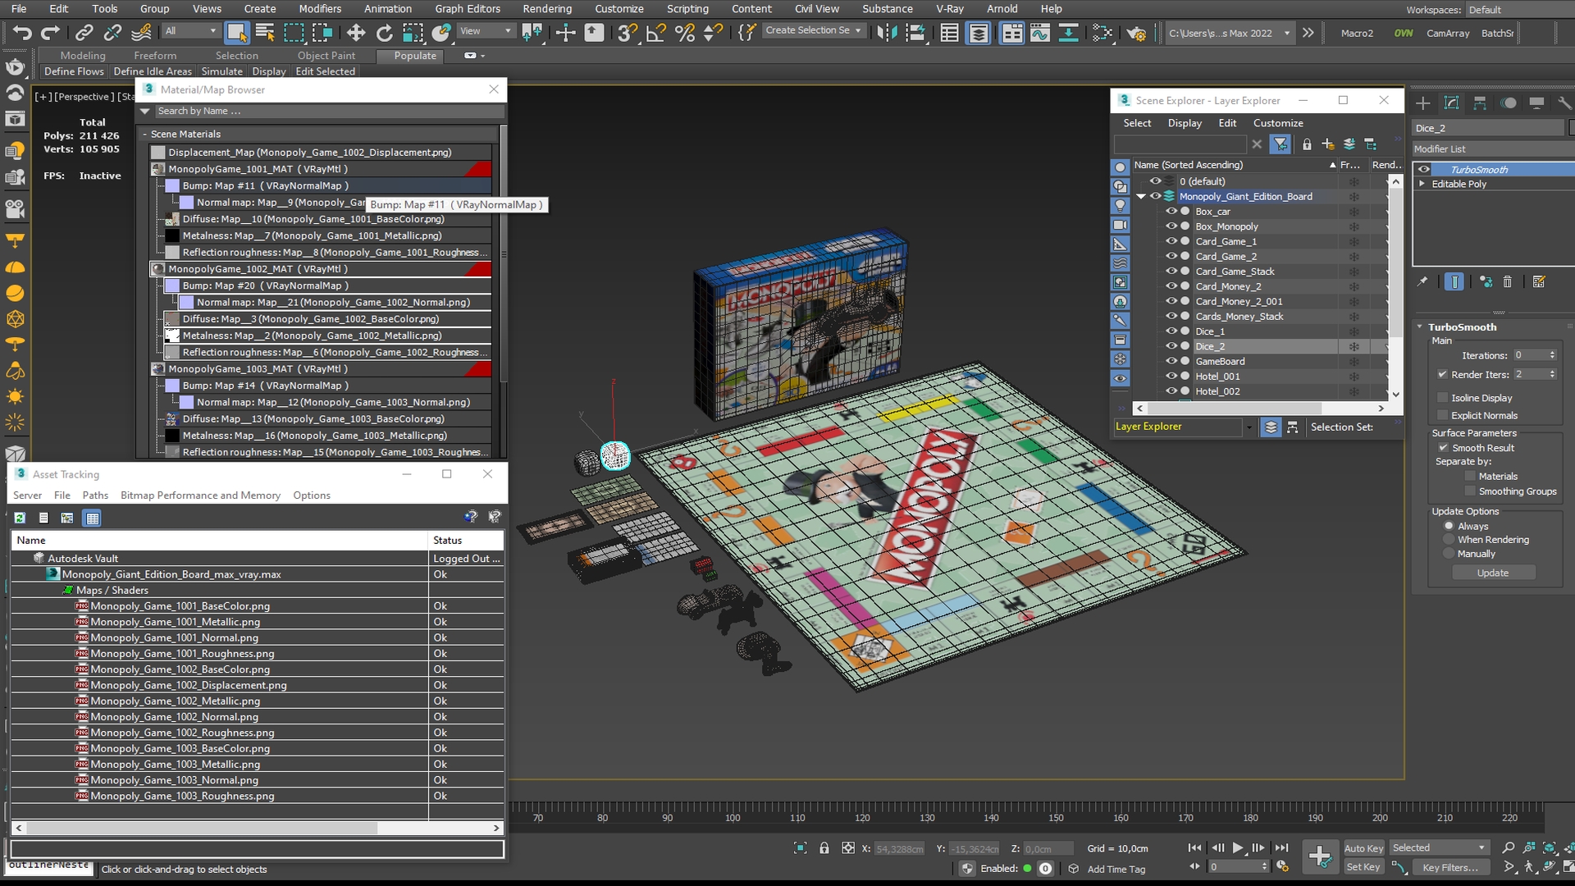Image resolution: width=1575 pixels, height=886 pixels.
Task: Open the Curve Editor icon
Action: click(1040, 33)
